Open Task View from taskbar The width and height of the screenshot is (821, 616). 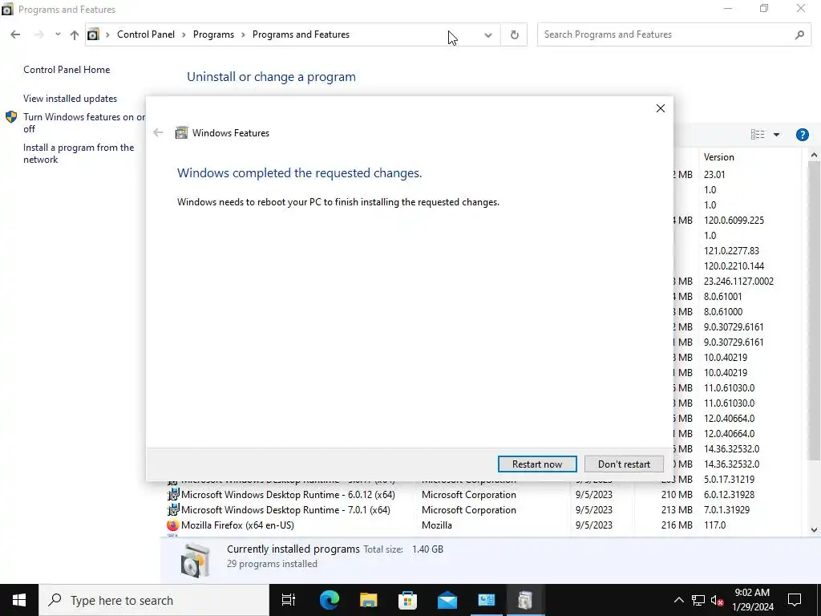pyautogui.click(x=289, y=600)
